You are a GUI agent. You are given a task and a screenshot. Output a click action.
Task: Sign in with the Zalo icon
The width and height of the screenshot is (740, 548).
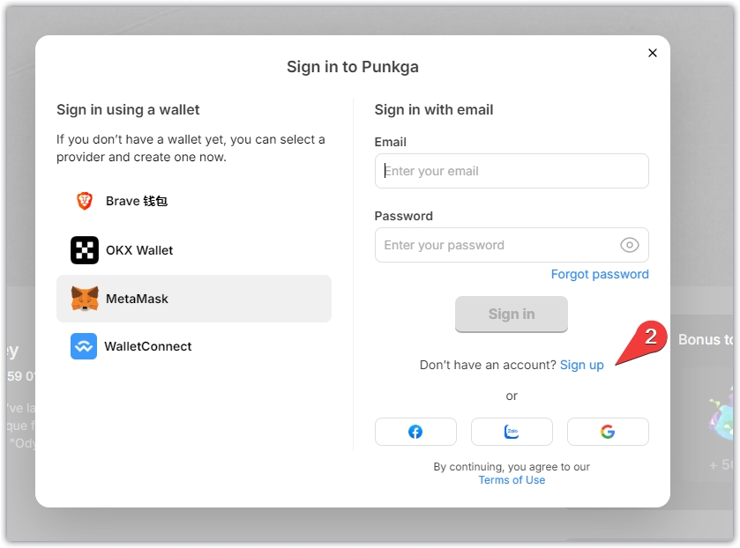click(512, 432)
